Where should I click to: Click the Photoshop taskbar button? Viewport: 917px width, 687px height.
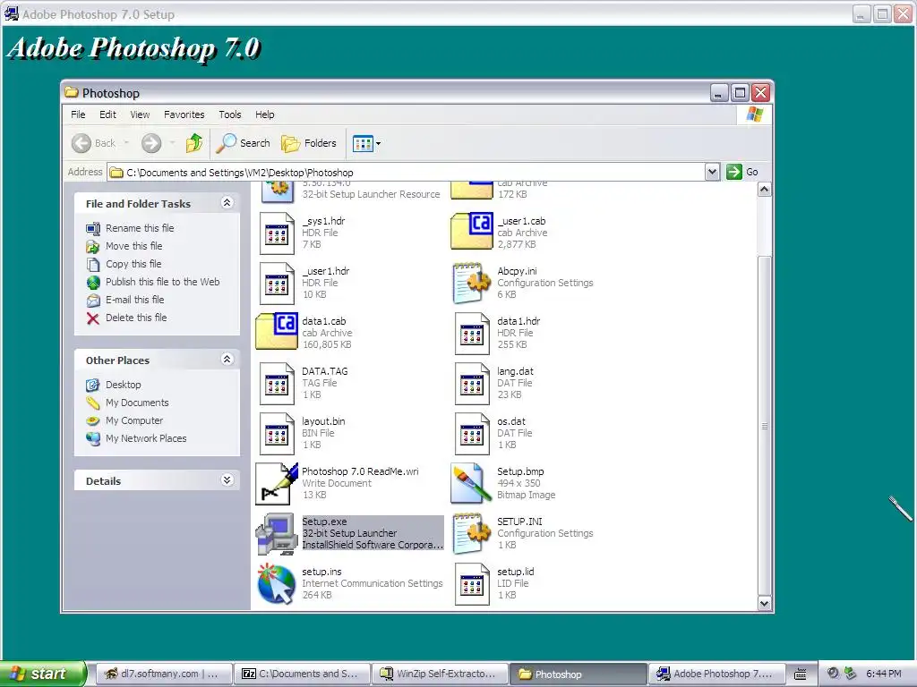[x=578, y=674]
